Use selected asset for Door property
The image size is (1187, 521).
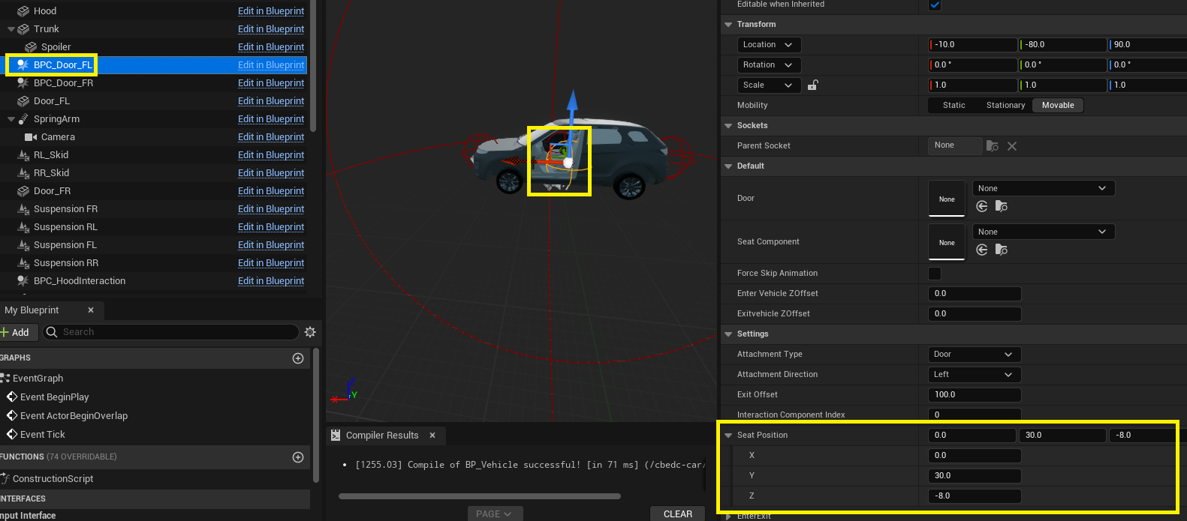point(982,206)
